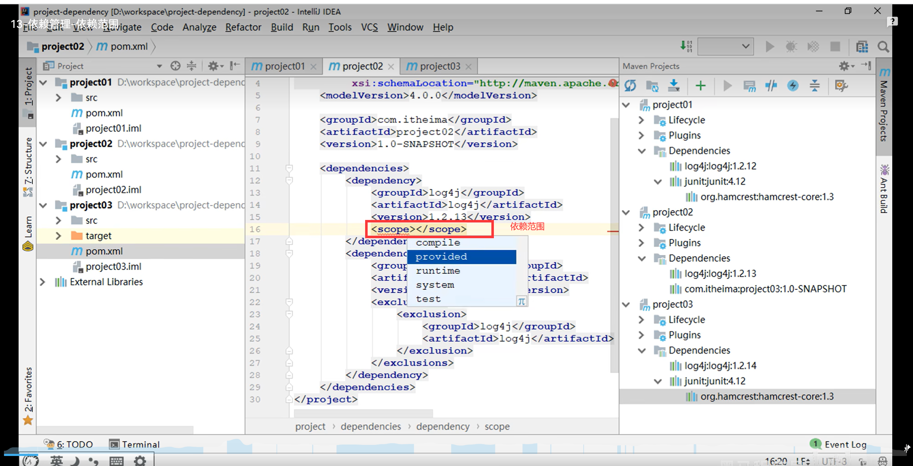913x466 pixels.
Task: Select runtime from scope completion list
Action: pyautogui.click(x=438, y=271)
